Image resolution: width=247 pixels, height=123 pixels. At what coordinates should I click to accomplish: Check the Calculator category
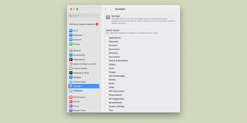[107, 42]
